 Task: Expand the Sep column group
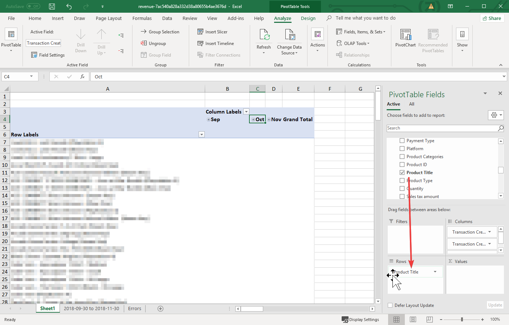coord(208,120)
